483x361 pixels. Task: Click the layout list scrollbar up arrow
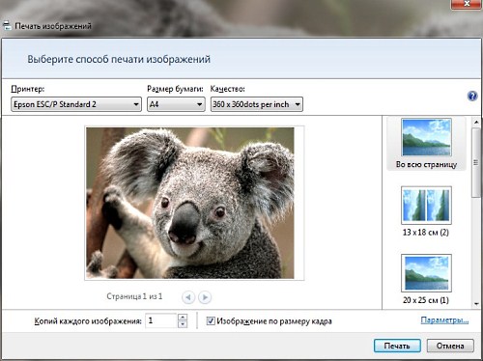pos(476,122)
